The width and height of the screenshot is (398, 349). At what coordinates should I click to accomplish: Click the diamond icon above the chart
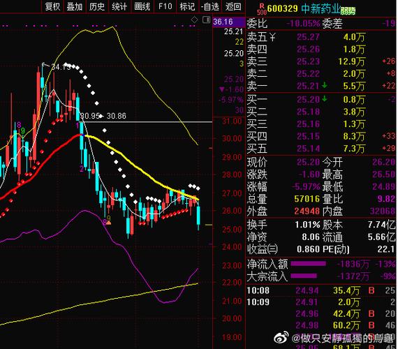(x=194, y=20)
